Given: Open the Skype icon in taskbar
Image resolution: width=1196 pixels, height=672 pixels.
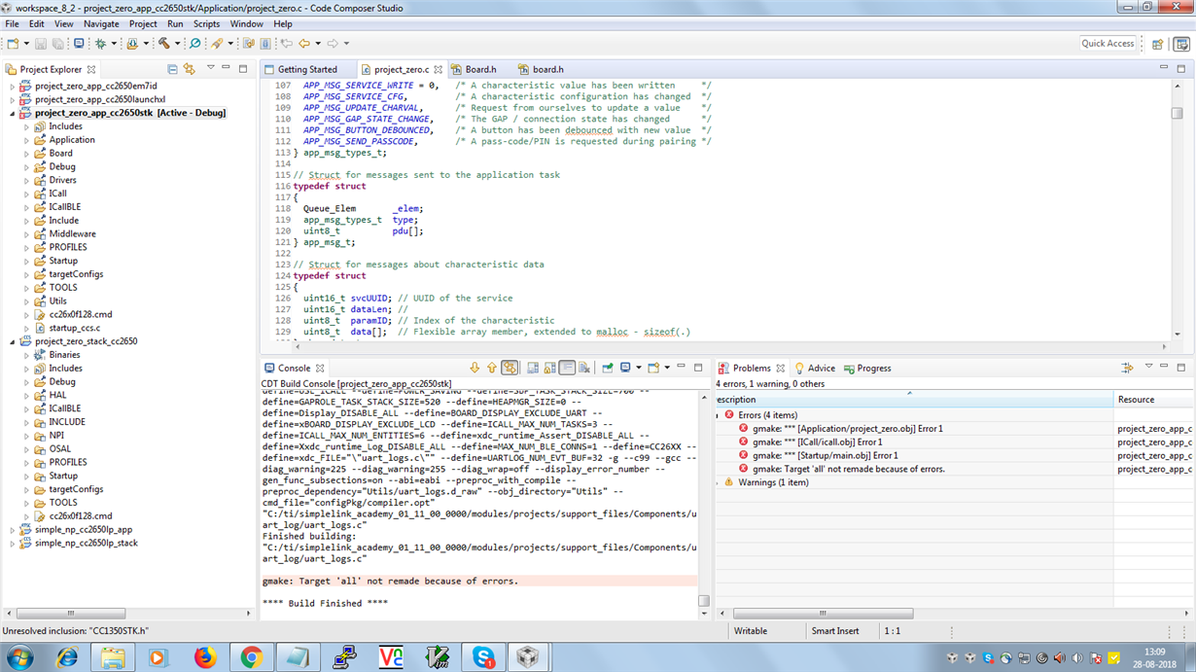Looking at the screenshot, I should click(483, 657).
